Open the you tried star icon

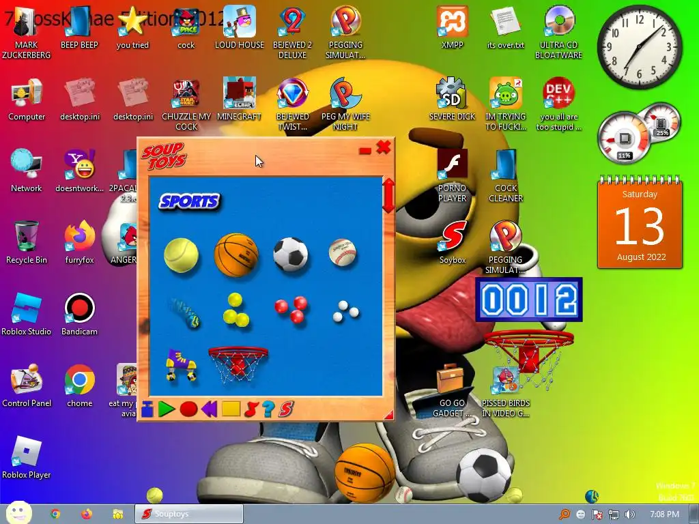click(x=132, y=27)
